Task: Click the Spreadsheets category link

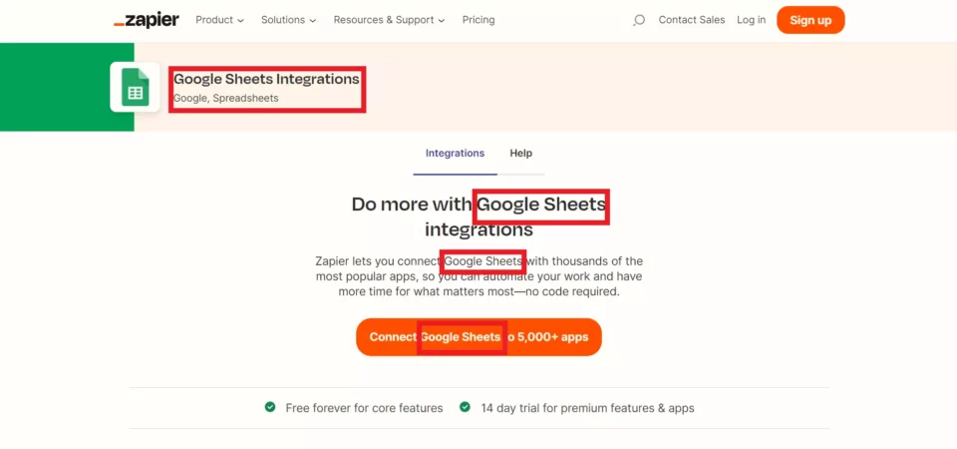Action: pos(245,99)
